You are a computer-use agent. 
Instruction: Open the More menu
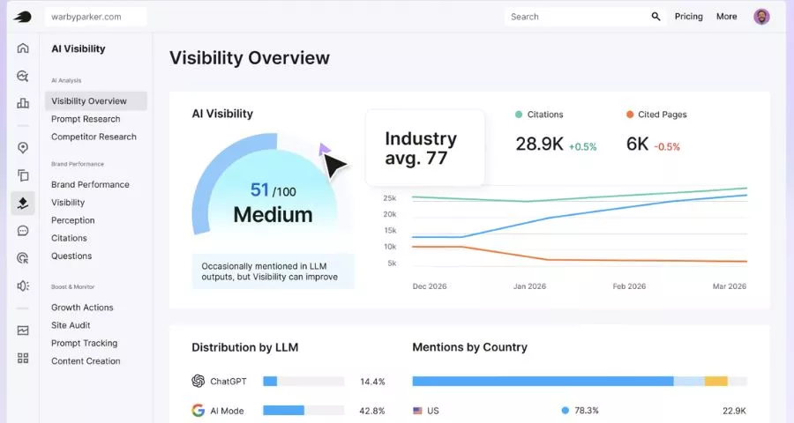[726, 17]
